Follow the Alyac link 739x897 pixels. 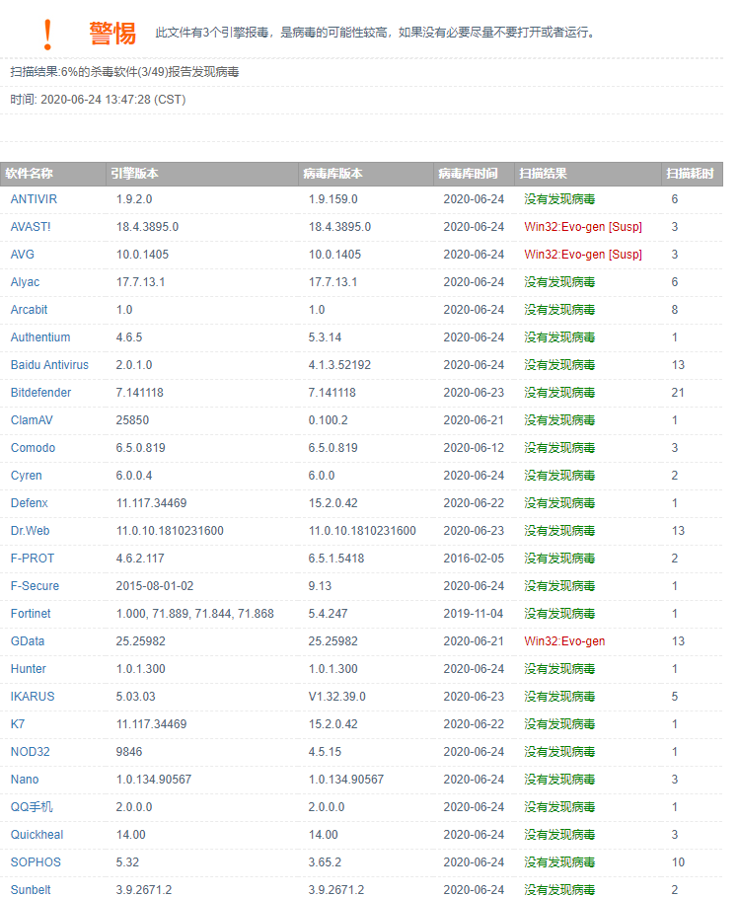tap(26, 282)
